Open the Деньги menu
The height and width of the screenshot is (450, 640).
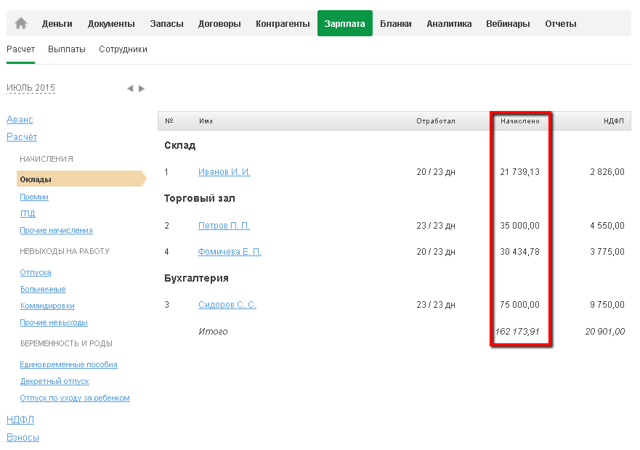(57, 24)
